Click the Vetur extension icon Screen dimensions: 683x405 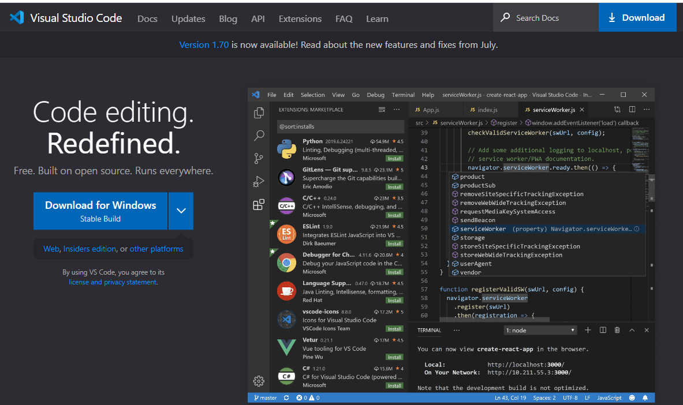click(x=286, y=348)
